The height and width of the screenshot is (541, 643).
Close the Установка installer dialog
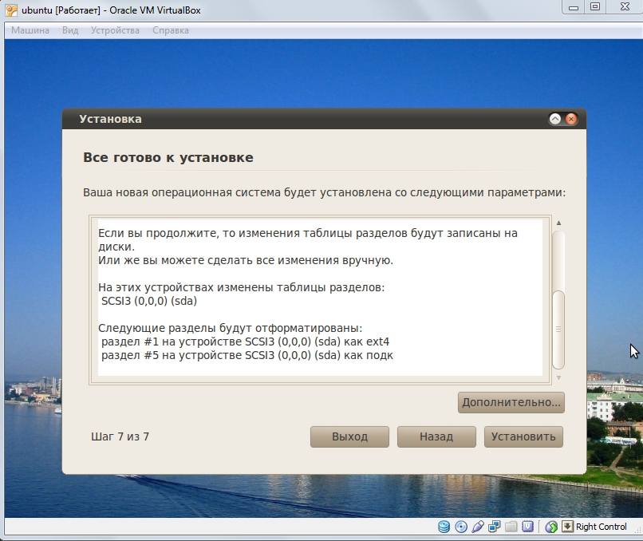click(x=571, y=119)
